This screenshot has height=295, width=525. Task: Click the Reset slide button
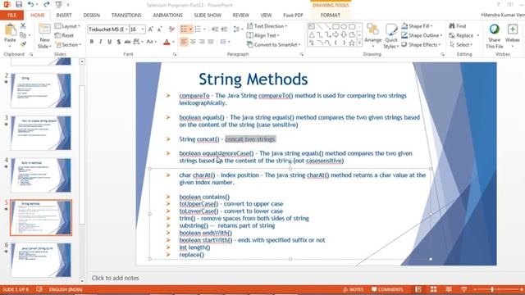coord(64,35)
